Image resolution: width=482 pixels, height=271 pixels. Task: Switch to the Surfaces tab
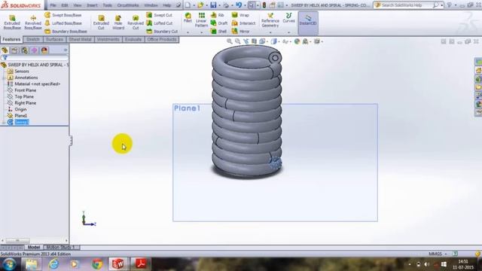[54, 39]
